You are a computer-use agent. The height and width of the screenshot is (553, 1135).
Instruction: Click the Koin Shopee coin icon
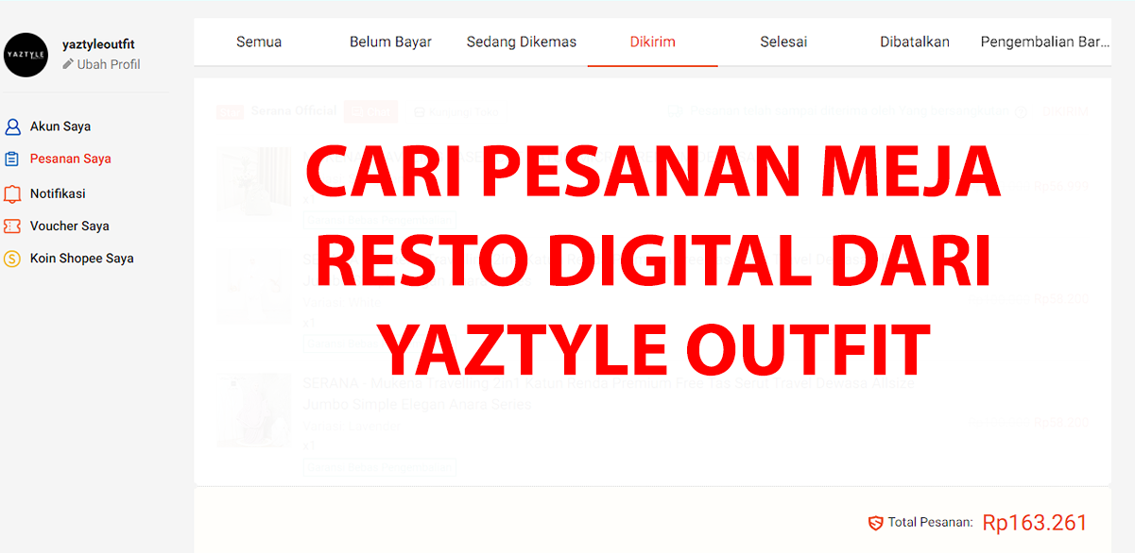coord(12,259)
